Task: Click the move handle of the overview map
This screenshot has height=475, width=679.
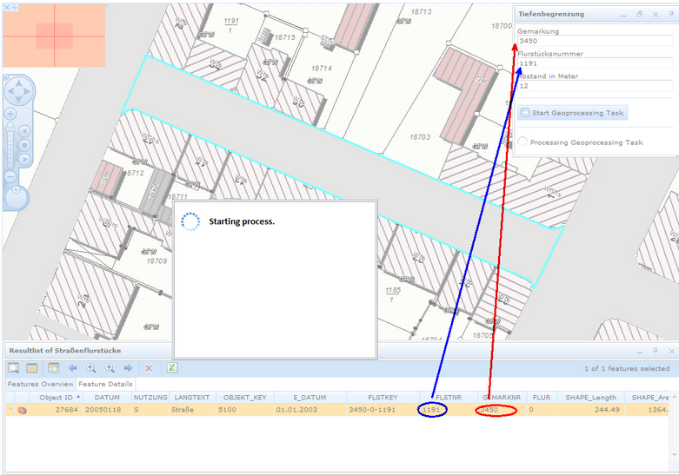Action: click(x=14, y=7)
